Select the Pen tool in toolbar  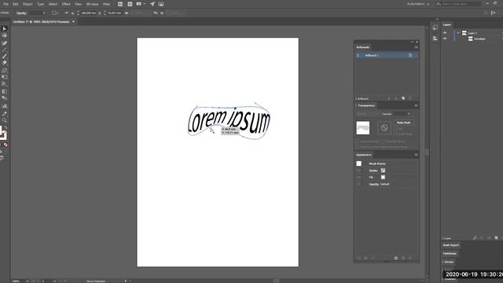click(x=4, y=42)
